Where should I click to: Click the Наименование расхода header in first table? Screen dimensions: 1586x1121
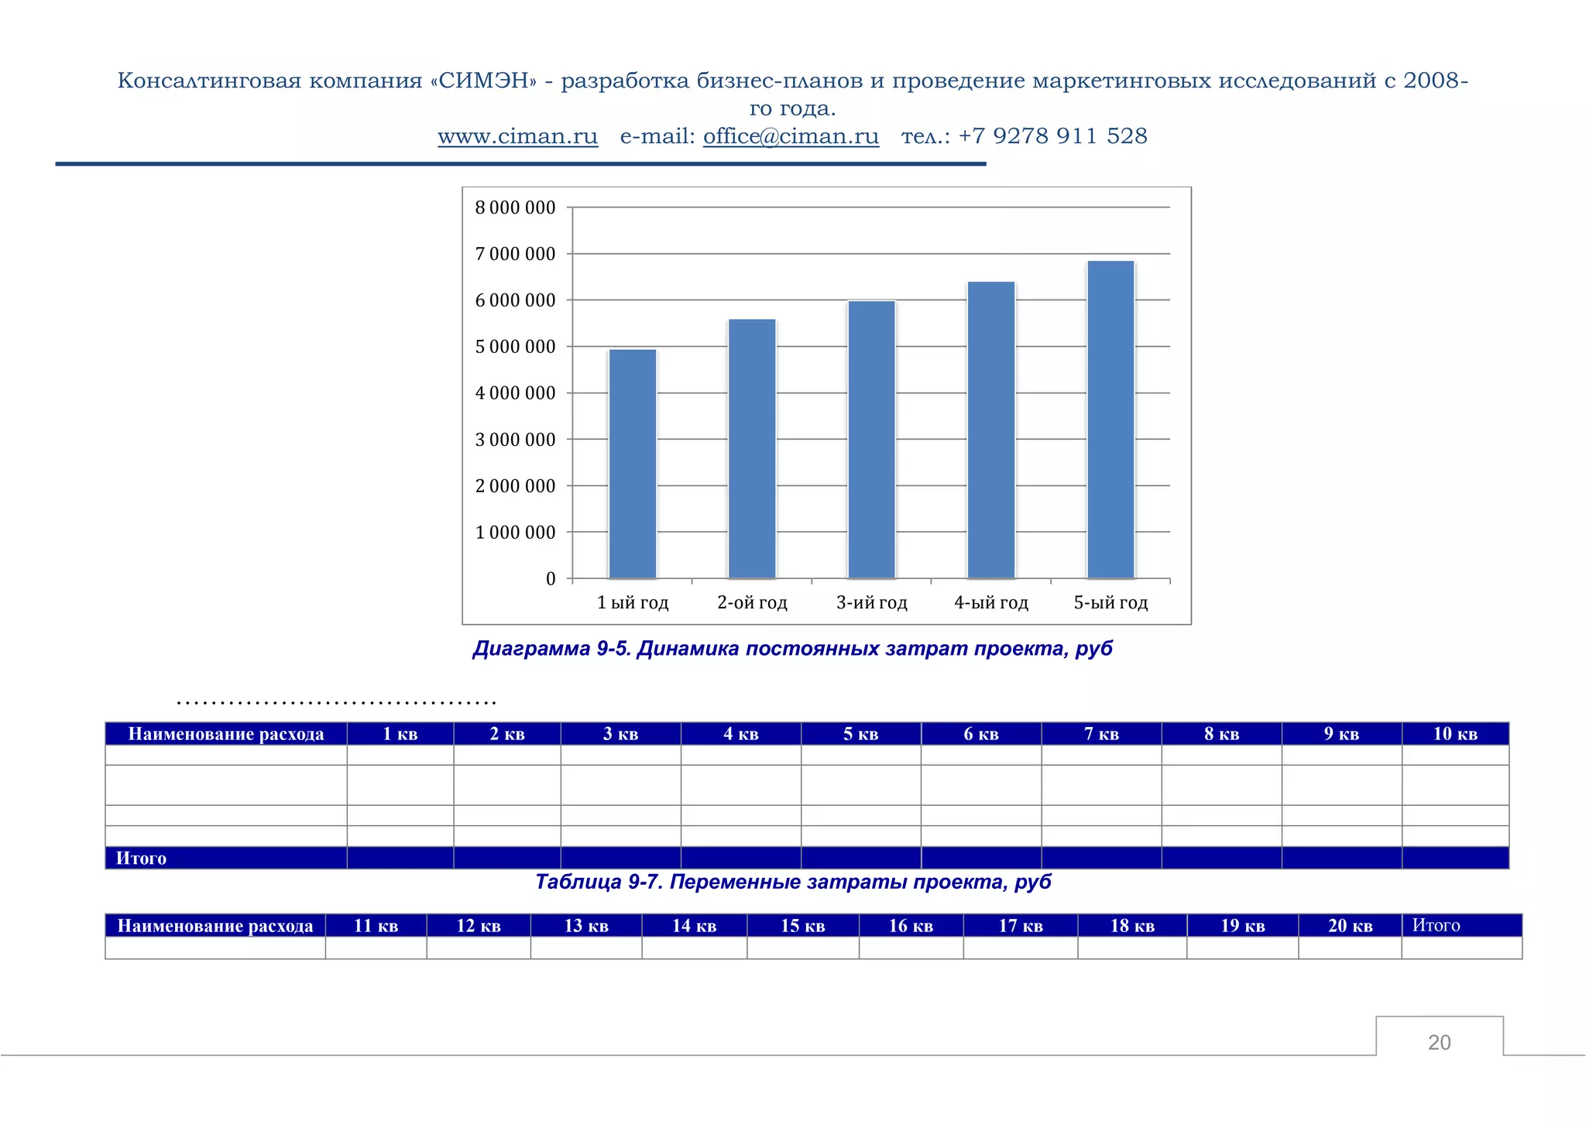point(226,734)
